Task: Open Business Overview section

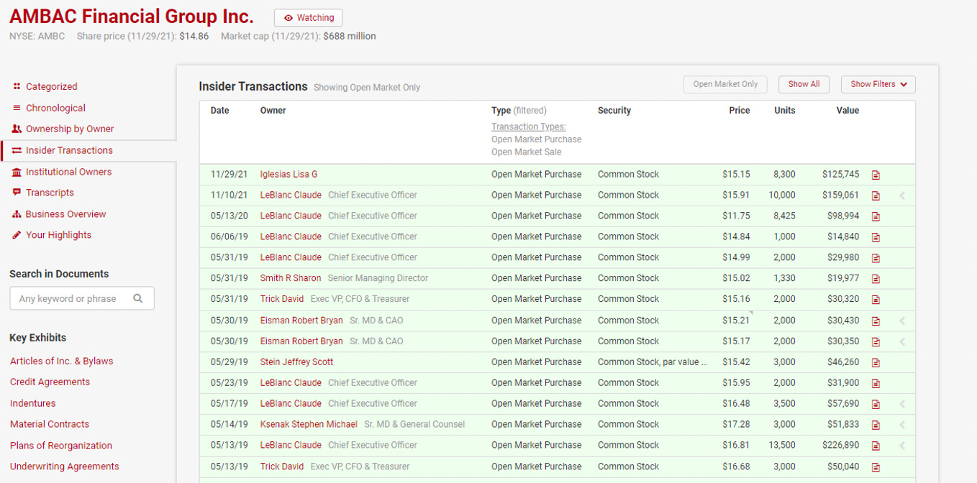Action: (65, 214)
